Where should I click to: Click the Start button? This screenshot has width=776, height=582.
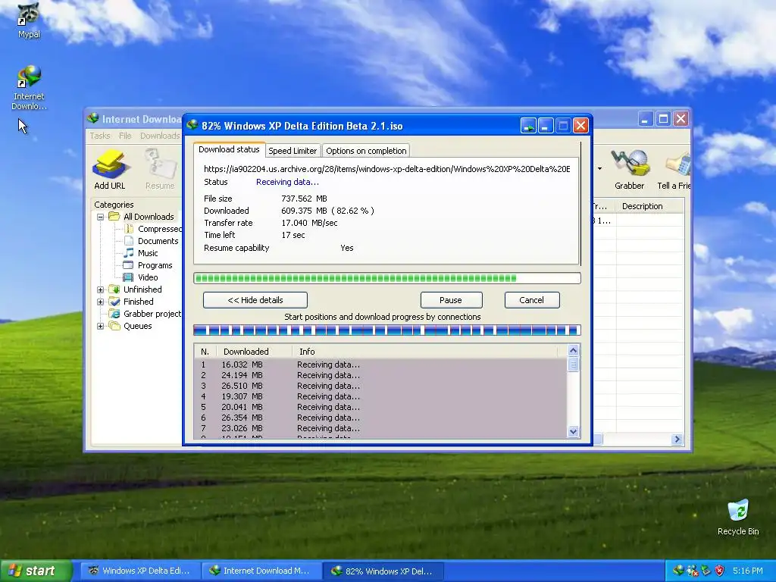(x=36, y=571)
